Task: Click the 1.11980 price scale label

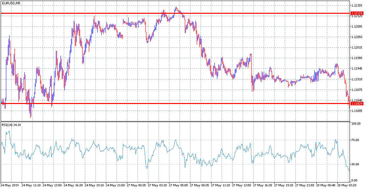Action: (357, 58)
